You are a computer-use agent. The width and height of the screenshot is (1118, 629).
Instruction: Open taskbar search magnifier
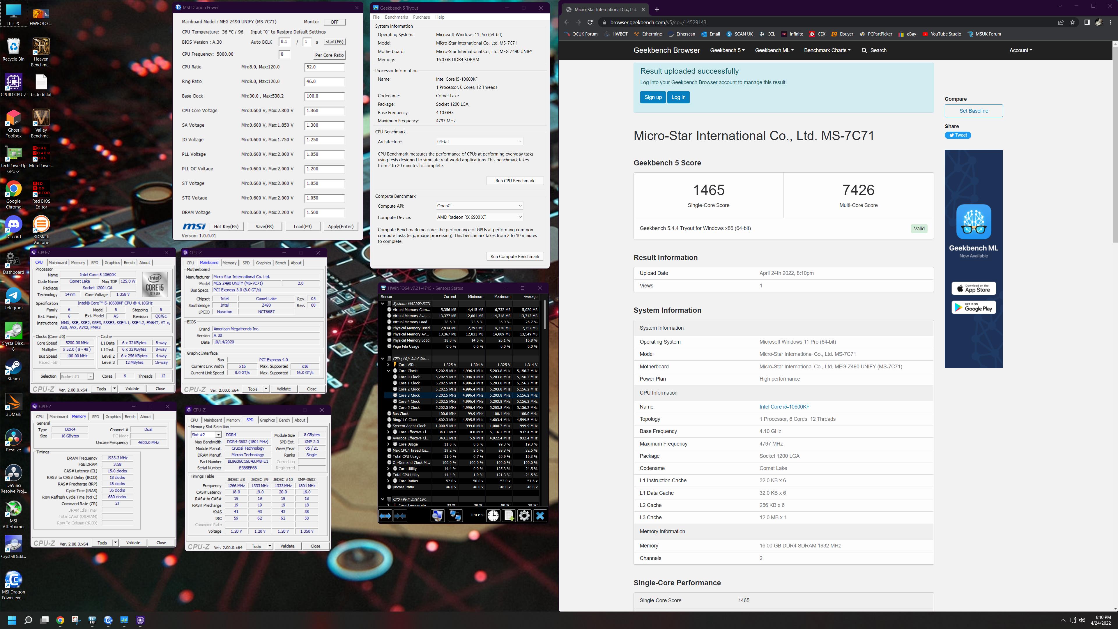click(x=28, y=620)
